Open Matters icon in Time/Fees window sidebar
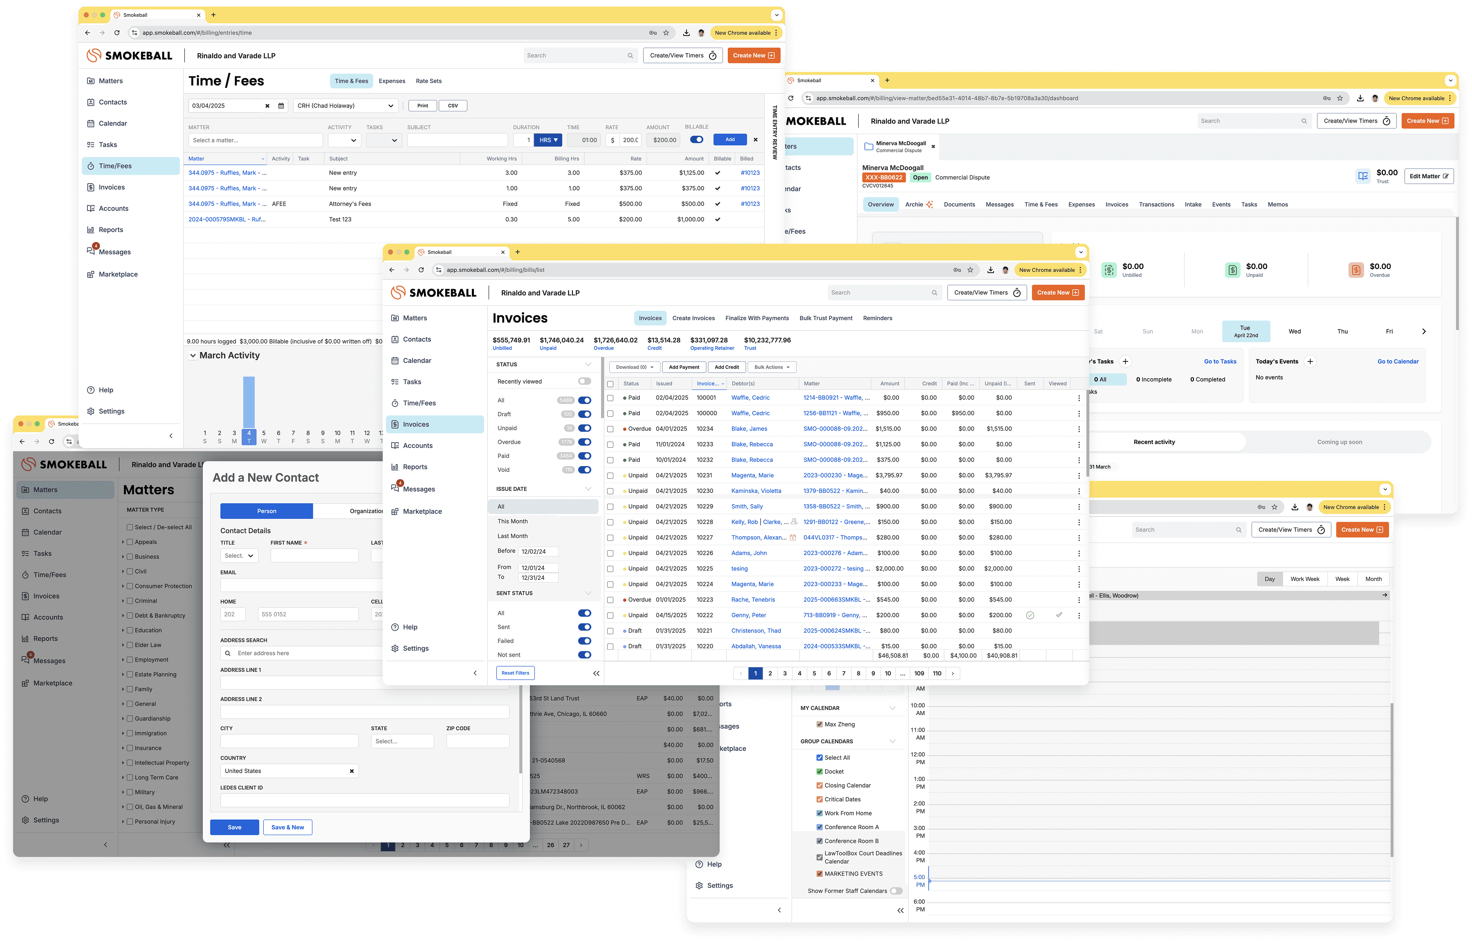 [x=90, y=81]
